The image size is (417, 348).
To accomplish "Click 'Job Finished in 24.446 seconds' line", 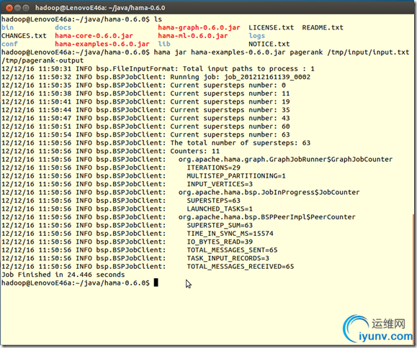I will tap(63, 275).
